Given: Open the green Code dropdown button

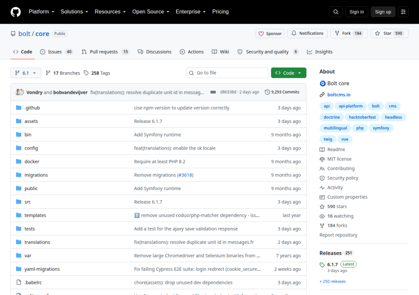Looking at the screenshot, I should click(x=288, y=73).
